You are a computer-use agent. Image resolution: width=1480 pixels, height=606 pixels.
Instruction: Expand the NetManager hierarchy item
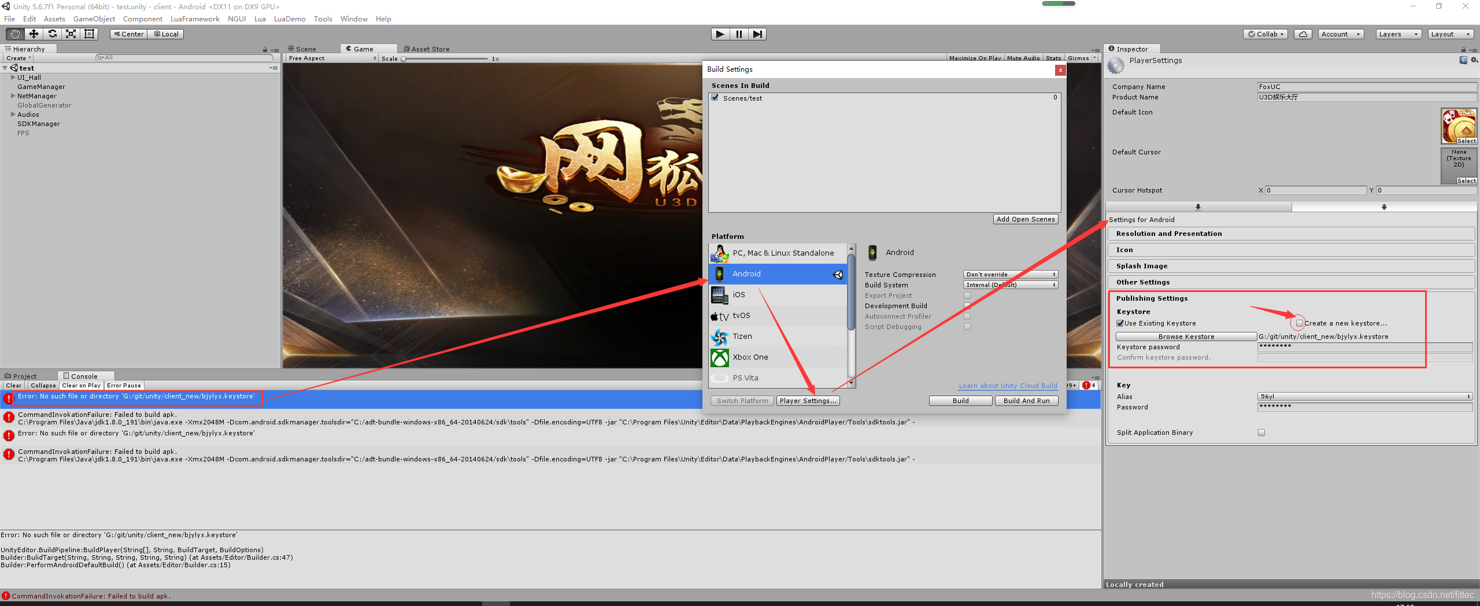click(x=13, y=95)
